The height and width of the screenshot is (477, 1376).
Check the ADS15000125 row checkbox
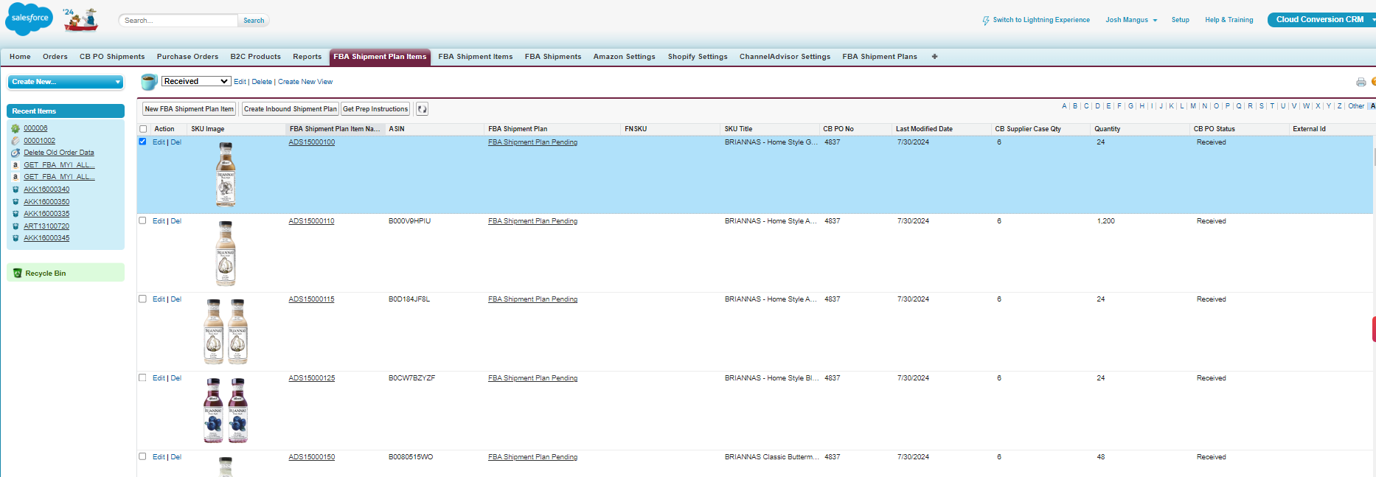tap(142, 377)
